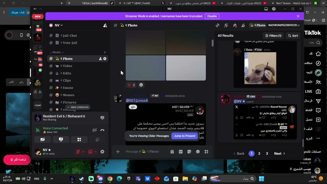Open the Pictures channel
The width and height of the screenshot is (327, 184).
tap(77, 102)
